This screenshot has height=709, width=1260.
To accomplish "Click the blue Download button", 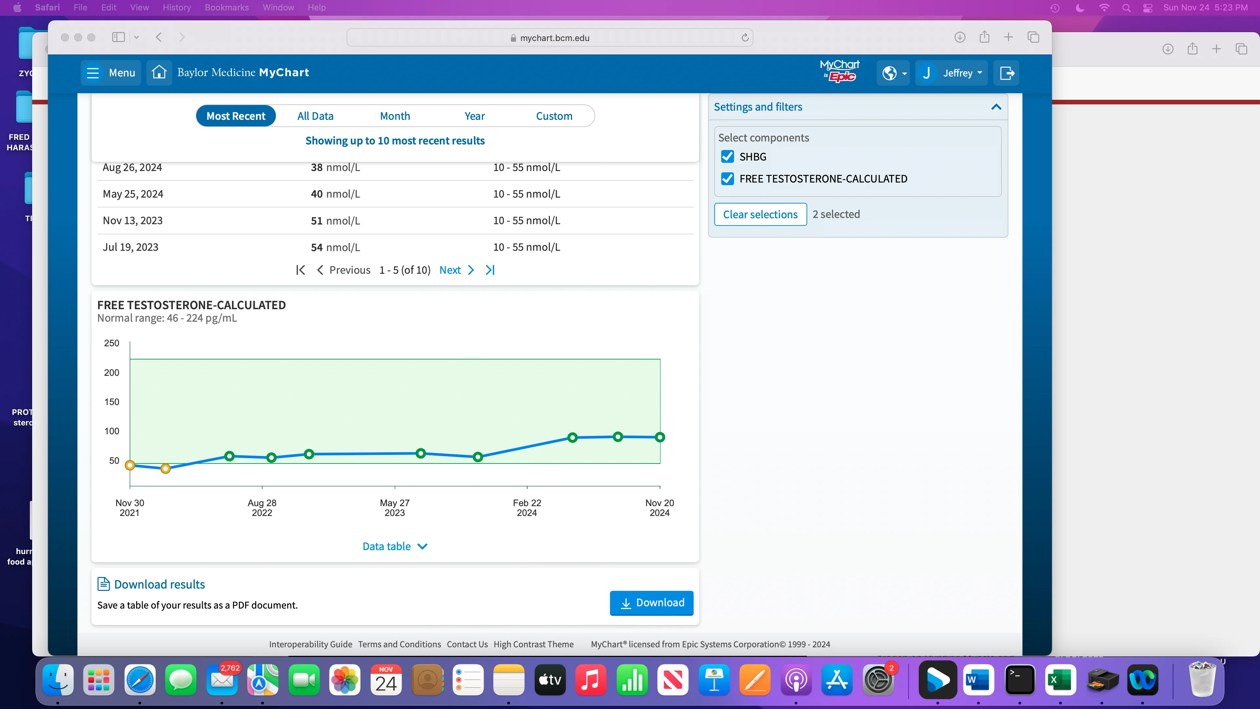I will coord(652,603).
